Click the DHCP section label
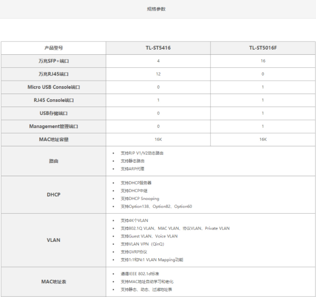 point(54,195)
